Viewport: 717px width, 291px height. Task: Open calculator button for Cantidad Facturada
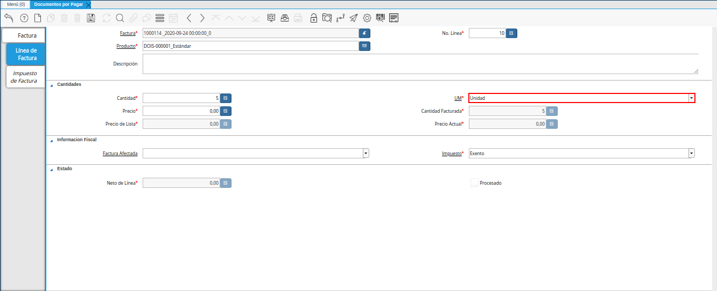click(552, 111)
